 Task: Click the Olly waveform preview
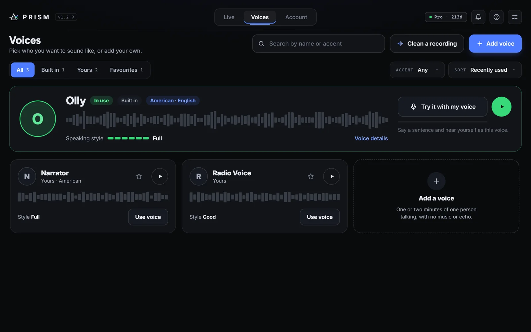coord(227,120)
